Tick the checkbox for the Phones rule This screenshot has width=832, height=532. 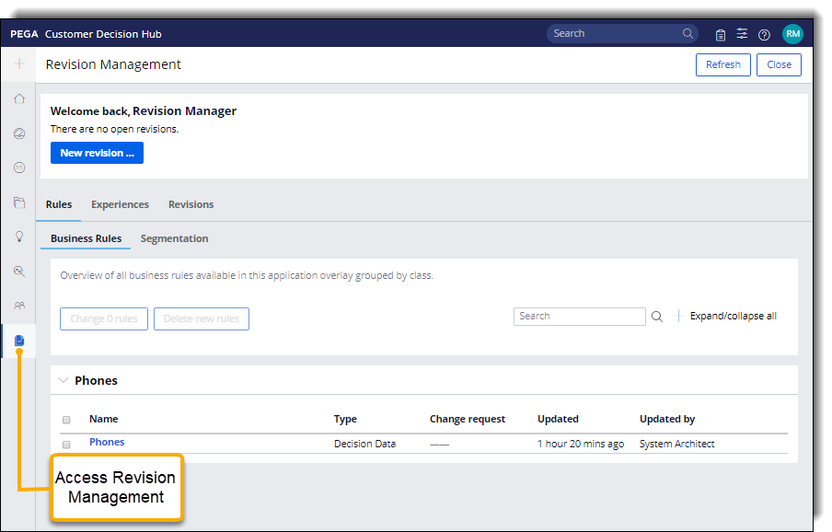click(66, 444)
